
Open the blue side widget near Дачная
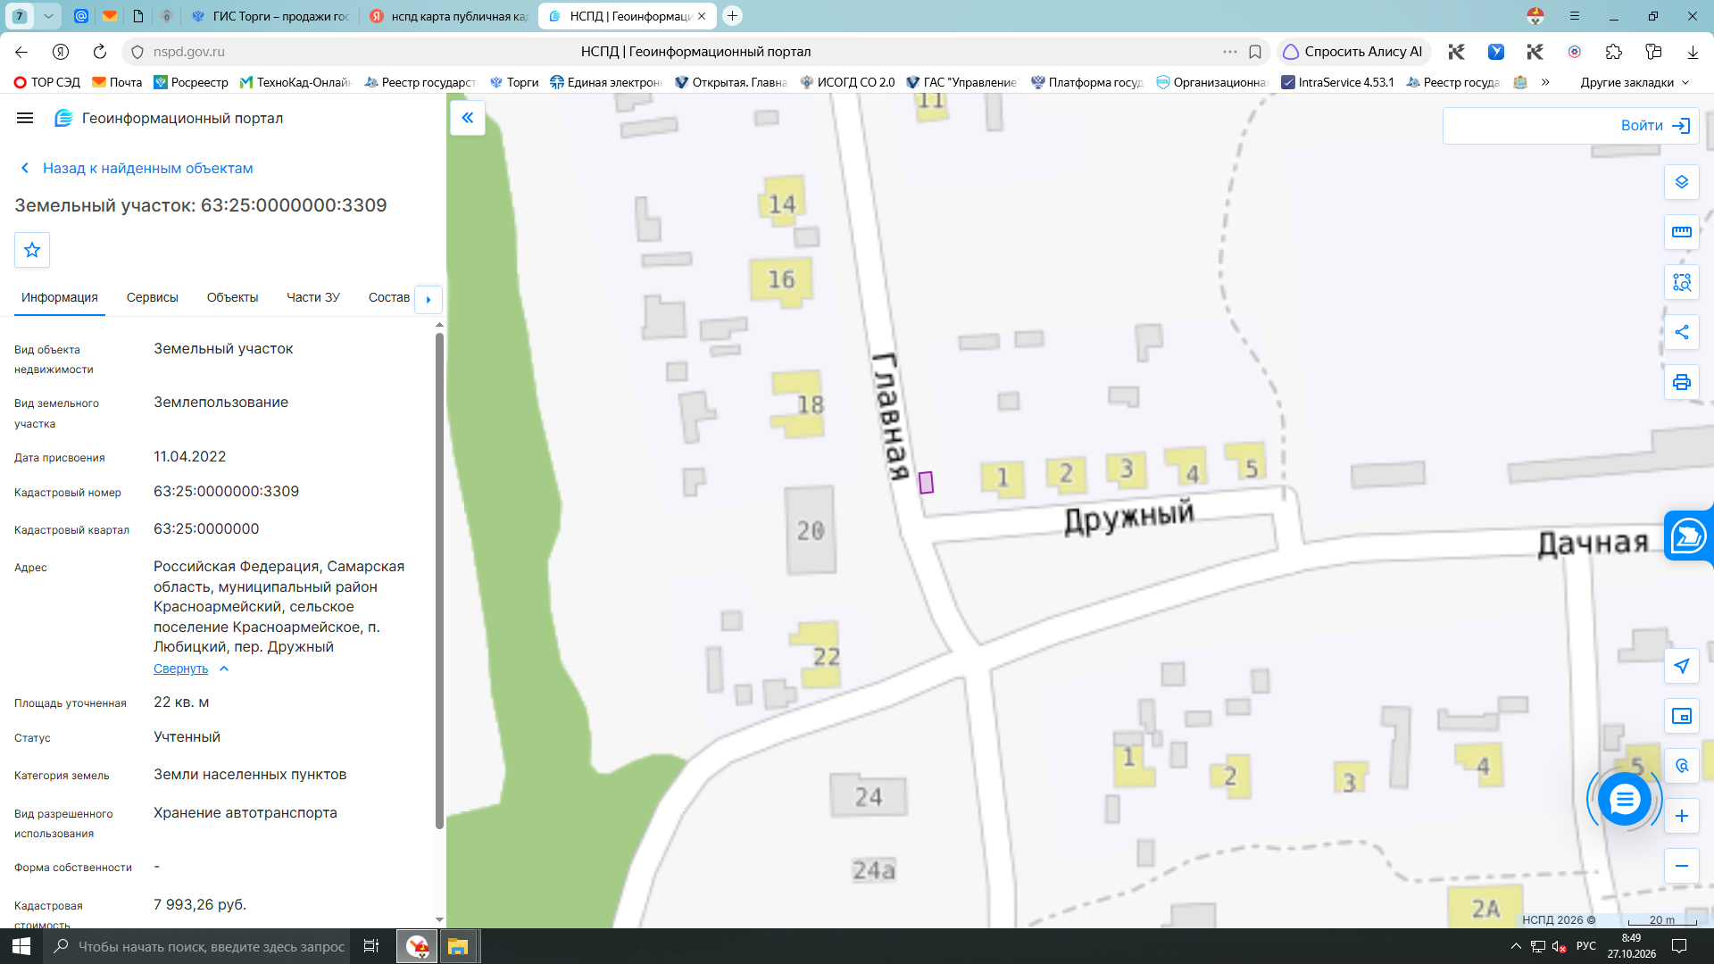click(1689, 536)
